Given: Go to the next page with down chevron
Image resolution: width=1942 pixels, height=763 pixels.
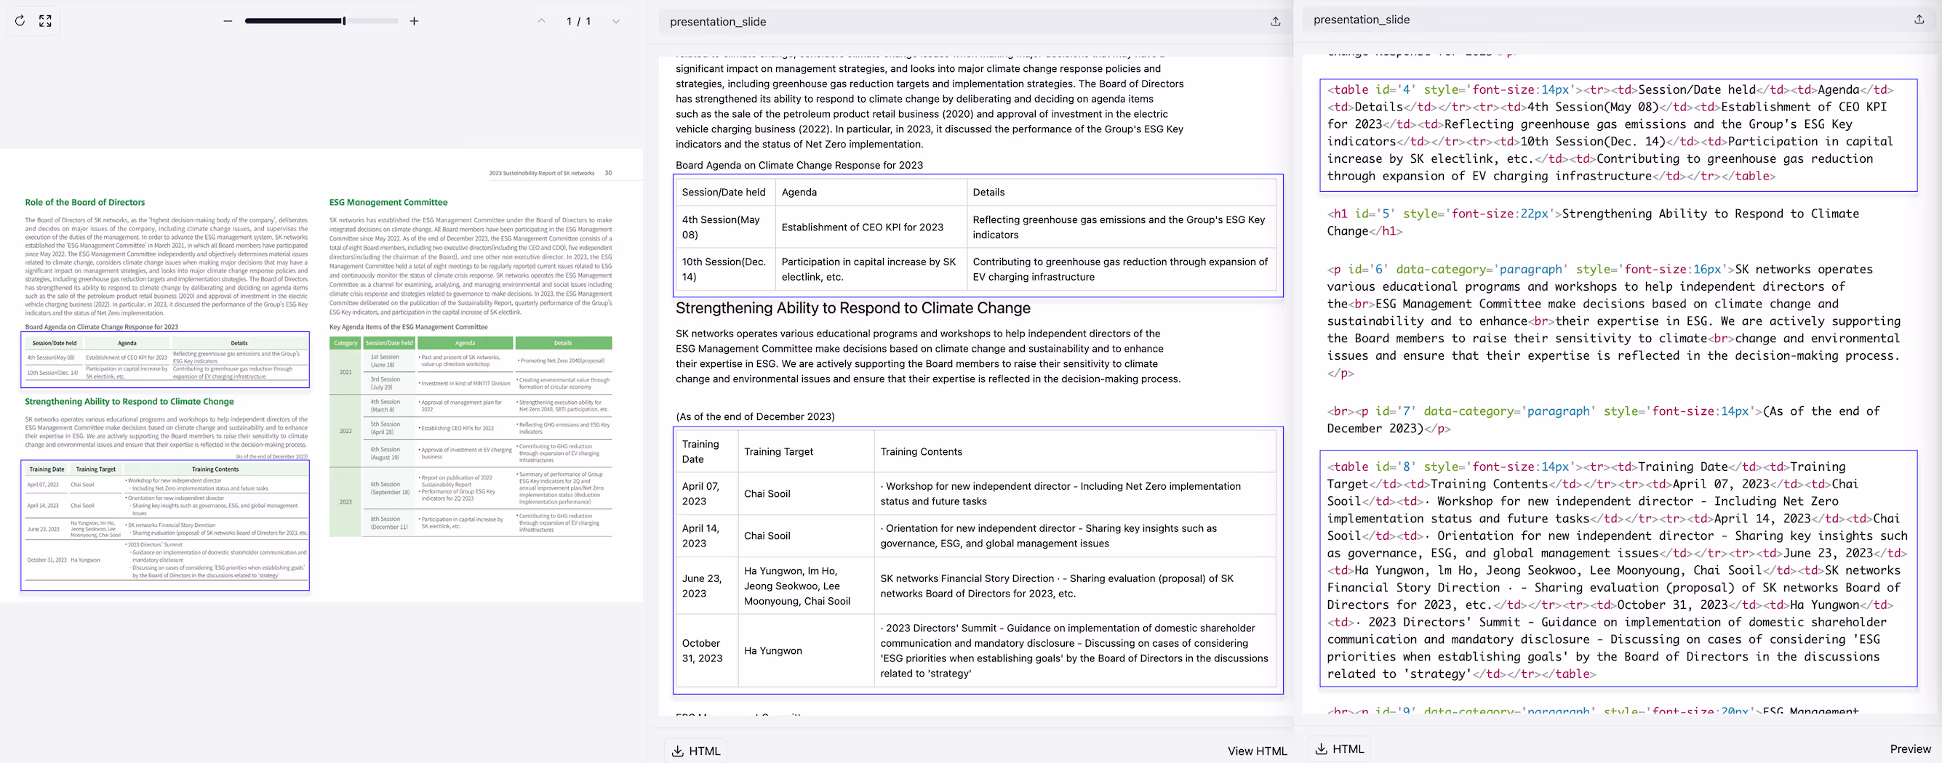Looking at the screenshot, I should [616, 21].
